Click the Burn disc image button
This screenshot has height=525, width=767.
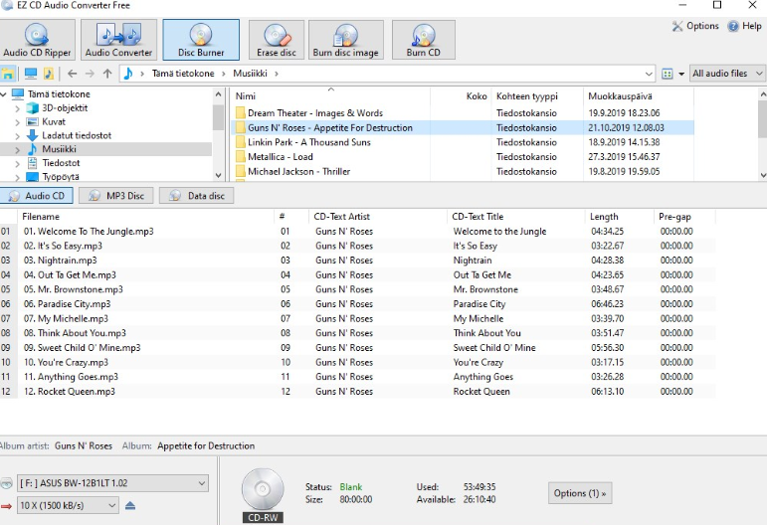coord(346,40)
